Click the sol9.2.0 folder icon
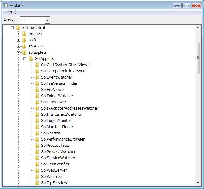Viewport: 204px width, 189px height. (x=24, y=46)
